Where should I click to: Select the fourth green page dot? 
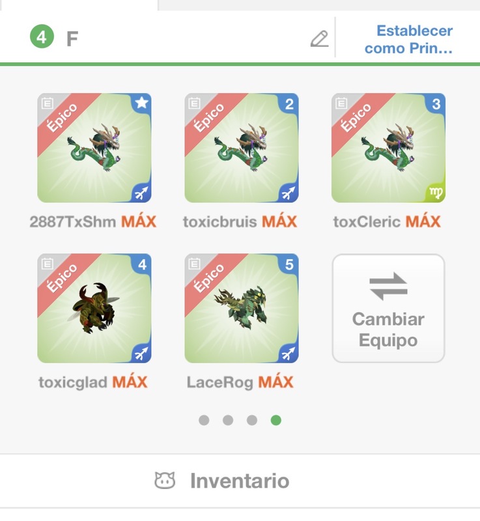coord(275,420)
